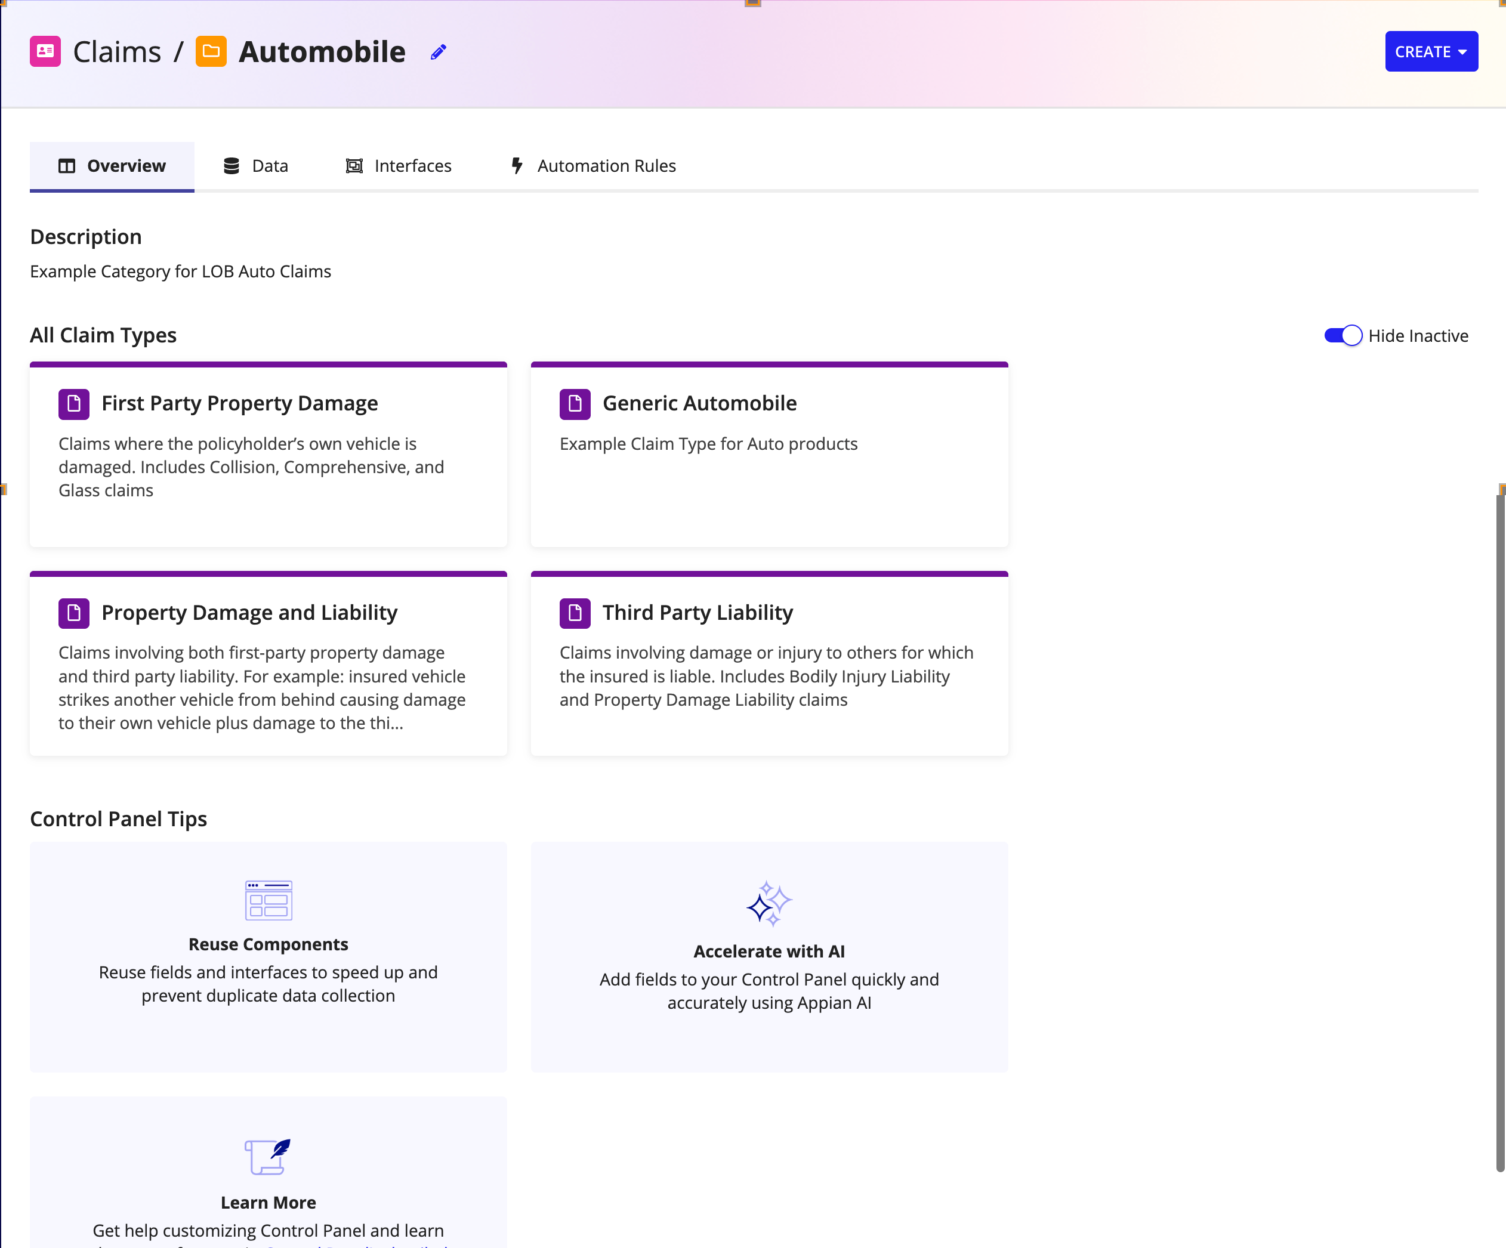Open the CREATE dropdown button
The width and height of the screenshot is (1506, 1248).
1431,52
